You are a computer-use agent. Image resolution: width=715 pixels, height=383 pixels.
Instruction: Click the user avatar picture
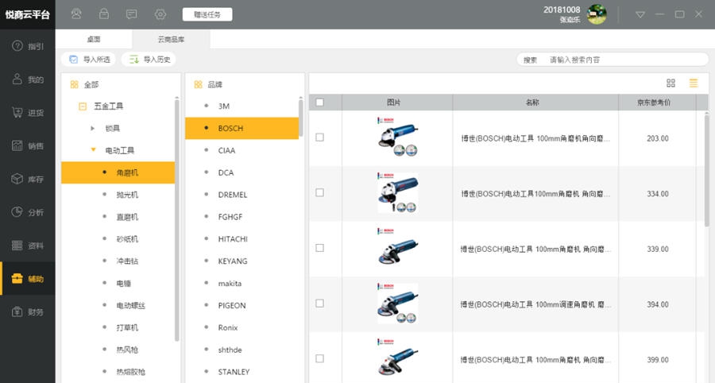[597, 14]
